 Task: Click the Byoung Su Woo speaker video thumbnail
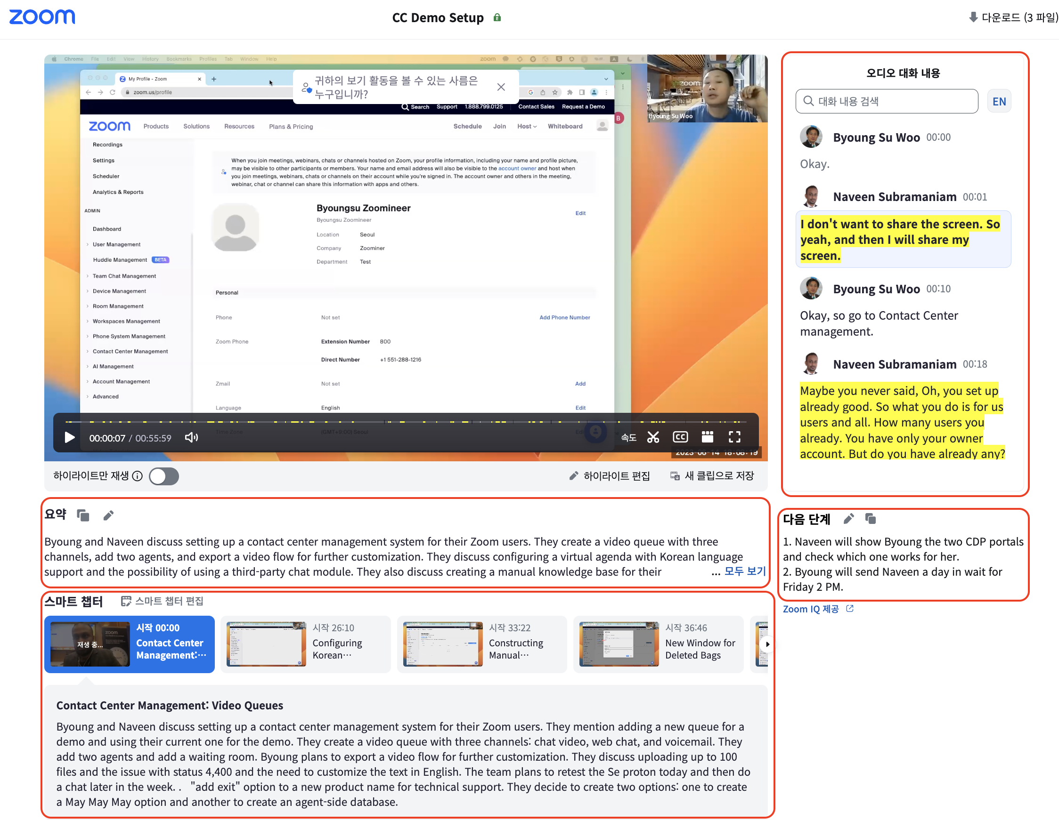pos(707,88)
